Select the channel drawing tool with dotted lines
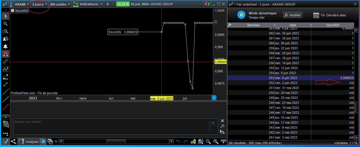This screenshot has width=360, height=147. 5,69
